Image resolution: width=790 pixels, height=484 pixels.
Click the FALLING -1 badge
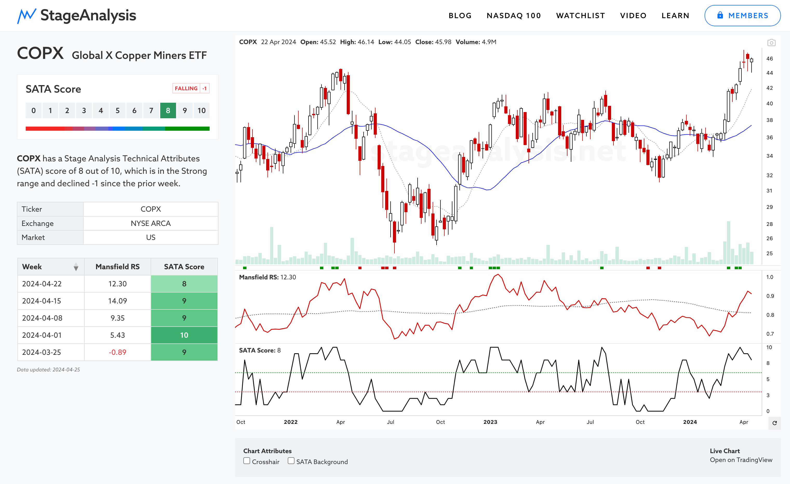click(191, 88)
